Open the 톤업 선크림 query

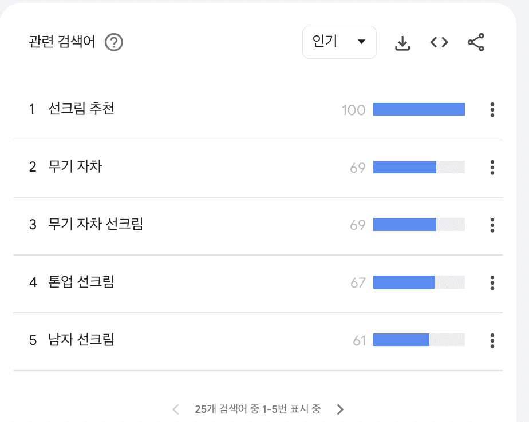81,282
